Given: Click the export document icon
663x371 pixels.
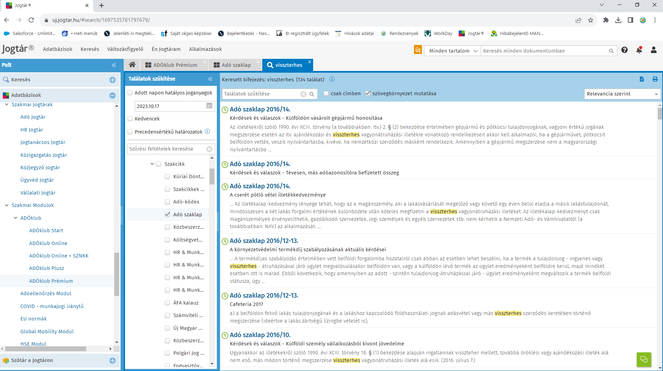Looking at the screenshot, I should point(642,79).
